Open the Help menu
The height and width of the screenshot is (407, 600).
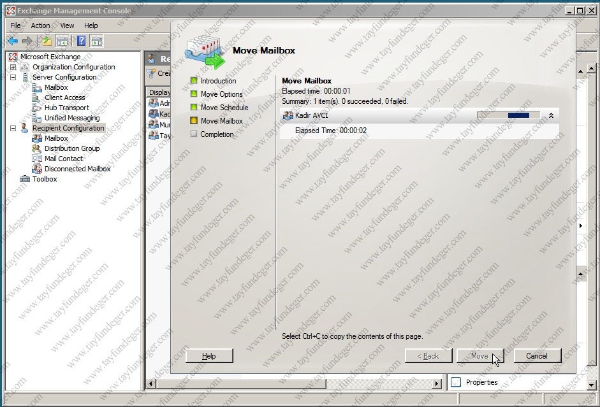pyautogui.click(x=91, y=25)
